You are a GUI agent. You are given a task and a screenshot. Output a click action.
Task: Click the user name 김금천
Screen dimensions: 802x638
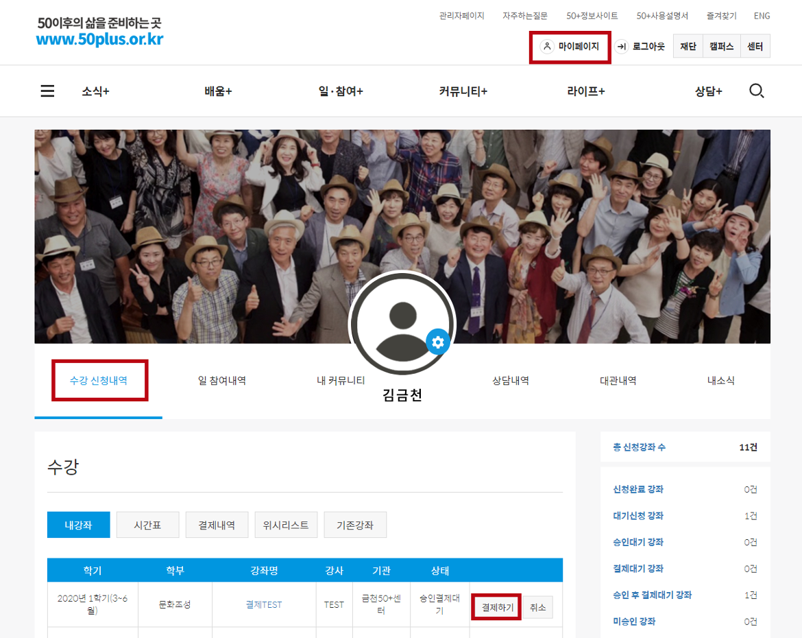[x=402, y=395]
